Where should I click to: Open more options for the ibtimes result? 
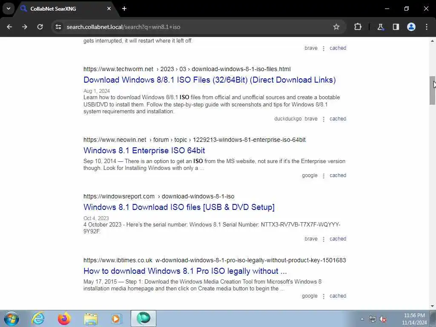click(x=324, y=296)
